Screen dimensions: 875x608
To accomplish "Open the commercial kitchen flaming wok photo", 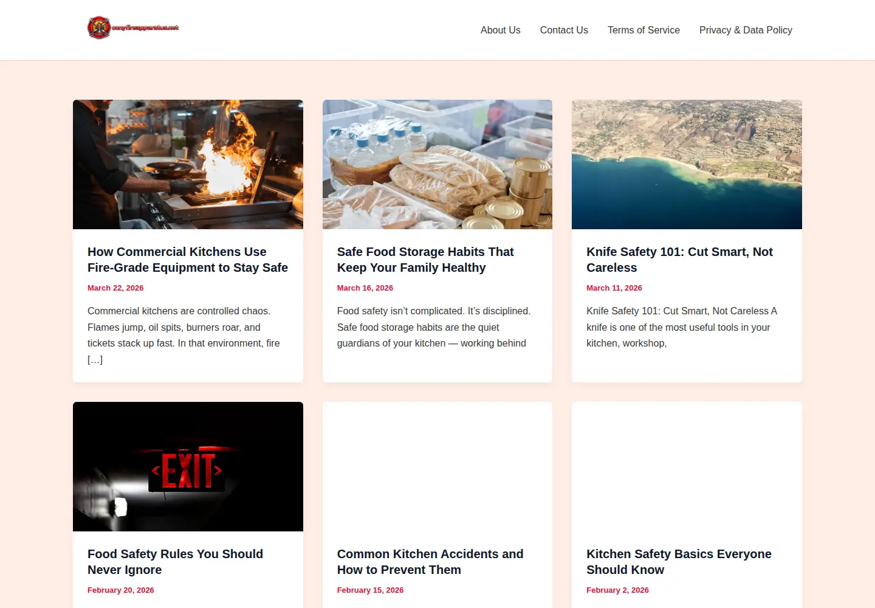I will [x=188, y=164].
